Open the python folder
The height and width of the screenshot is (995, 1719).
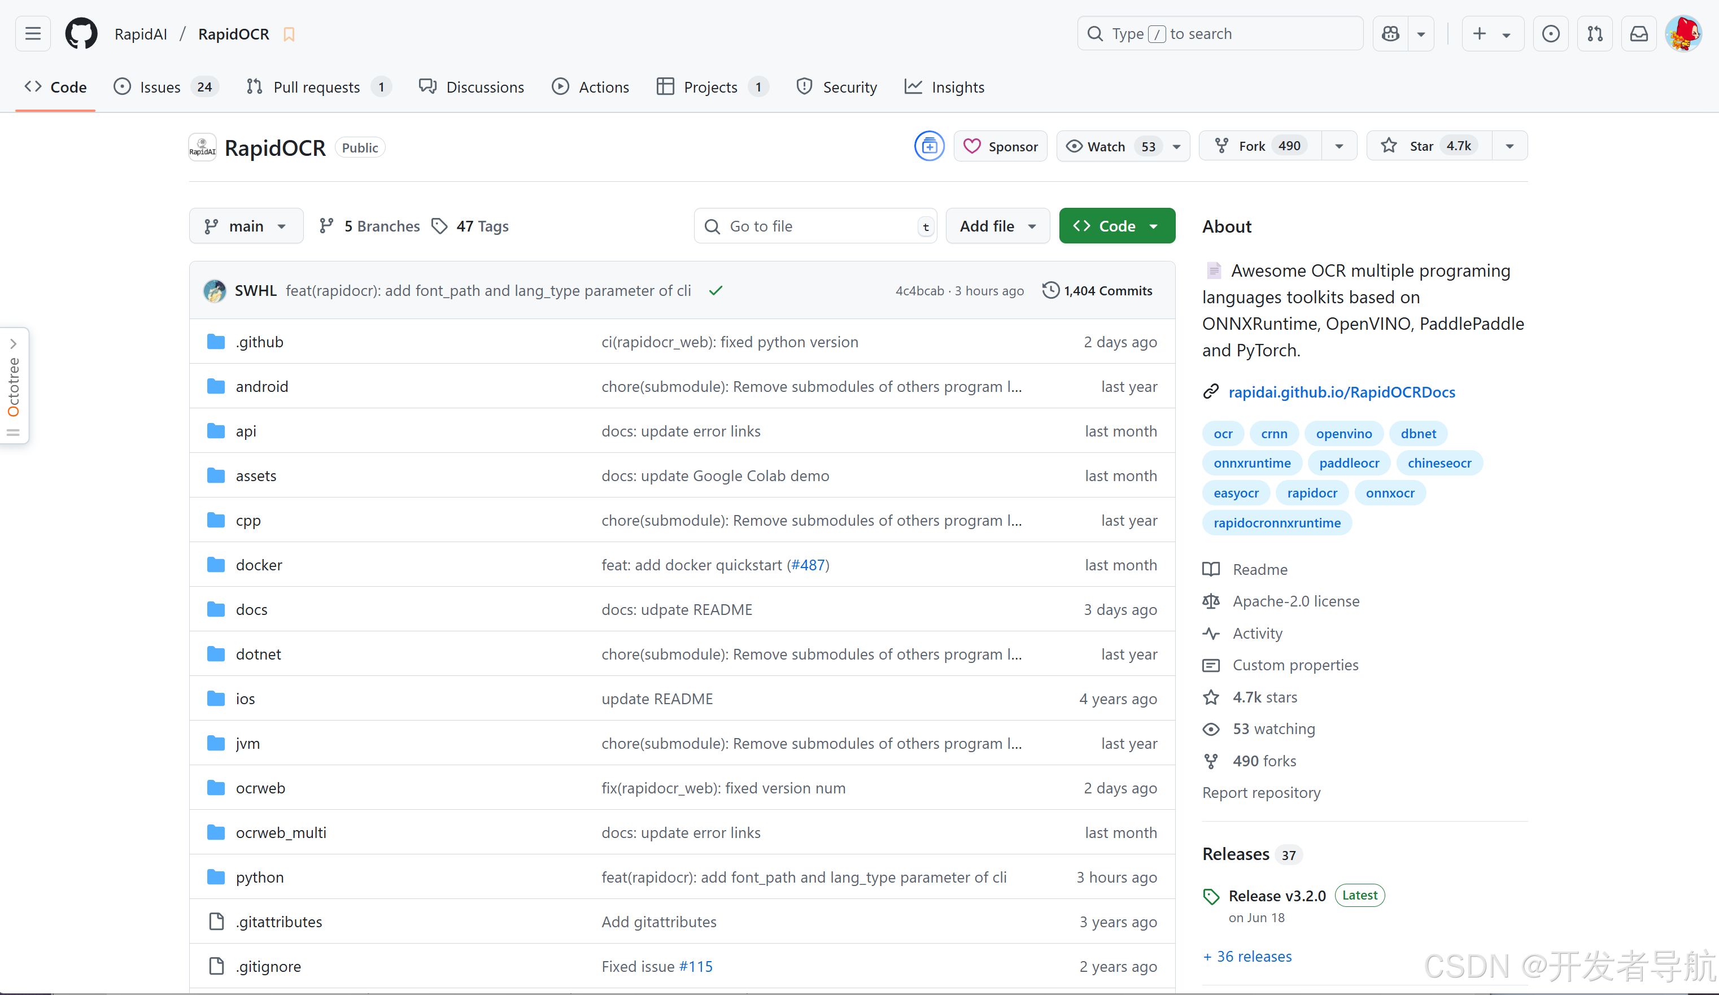click(260, 877)
